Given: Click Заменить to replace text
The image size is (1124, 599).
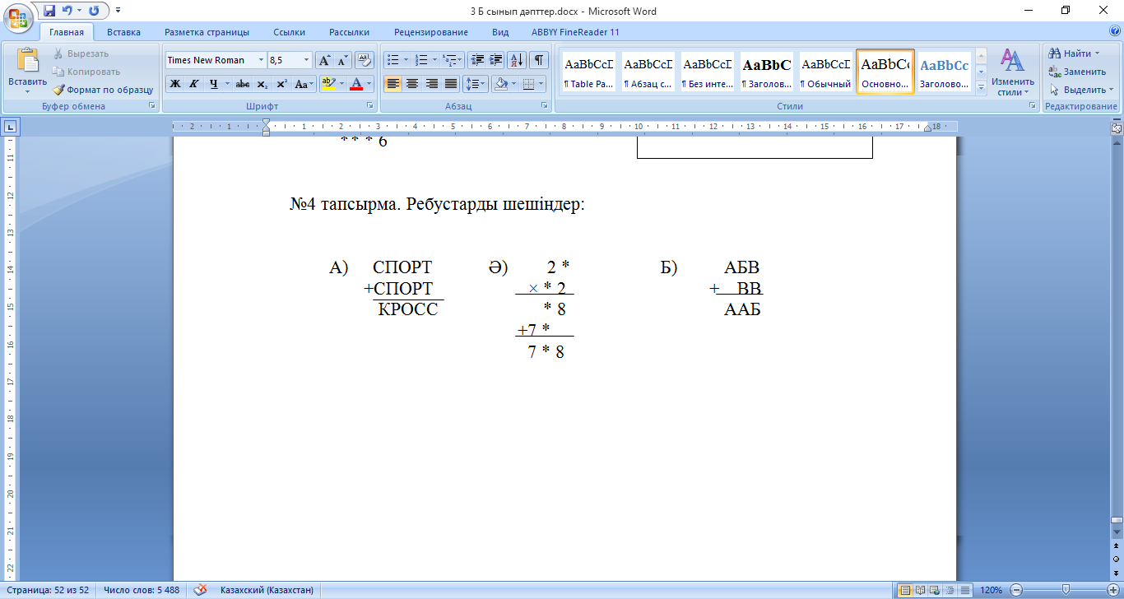Looking at the screenshot, I should click(1077, 72).
